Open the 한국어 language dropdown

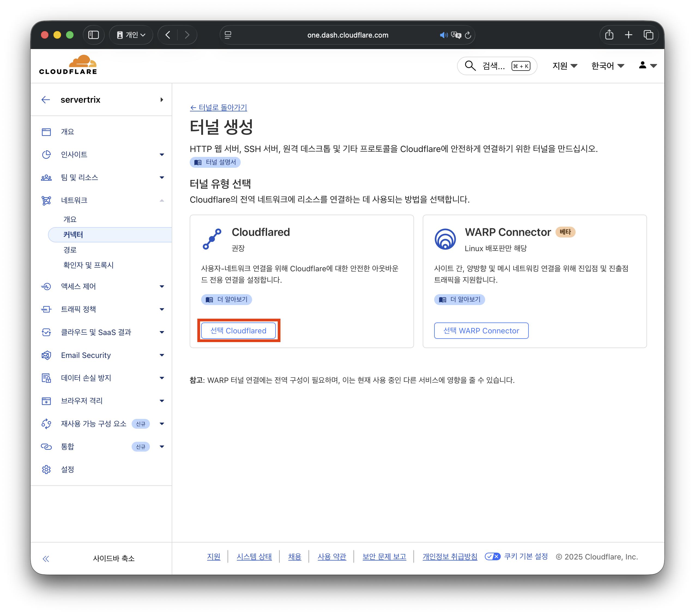point(608,66)
